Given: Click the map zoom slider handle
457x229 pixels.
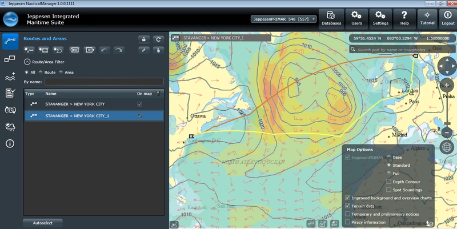Looking at the screenshot, I should click(x=447, y=123).
